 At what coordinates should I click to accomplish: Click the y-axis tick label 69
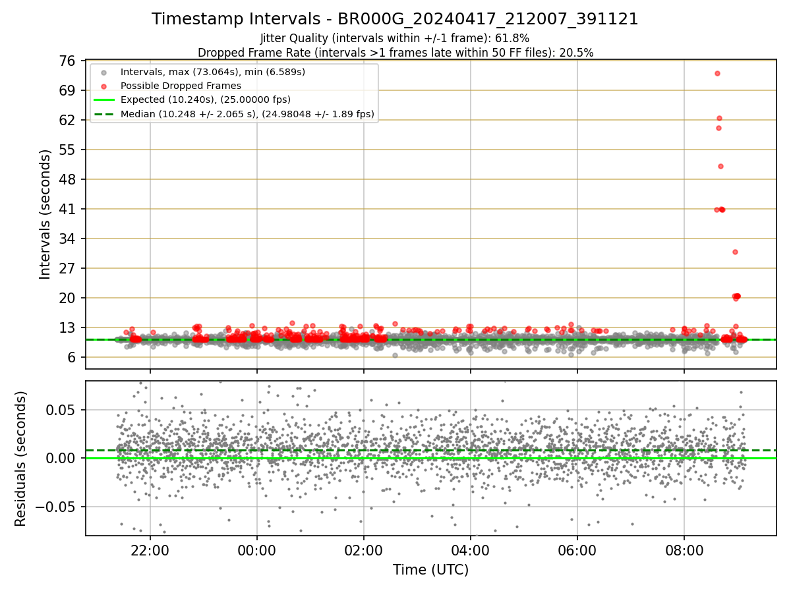[x=67, y=90]
